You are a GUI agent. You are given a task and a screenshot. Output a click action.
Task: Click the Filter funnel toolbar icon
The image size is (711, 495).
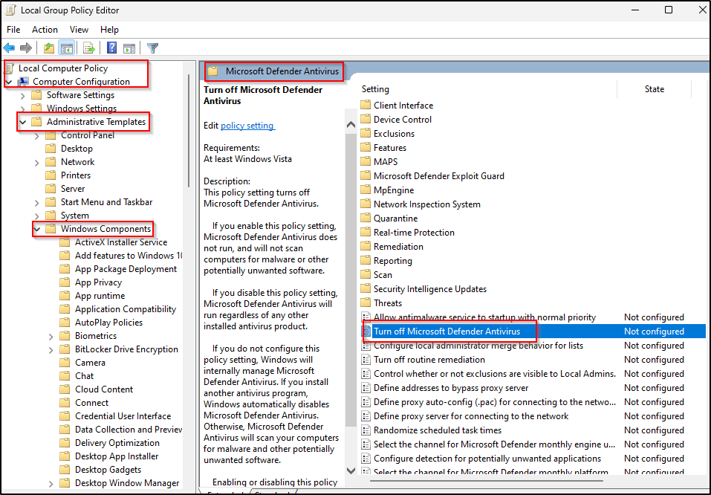[152, 48]
